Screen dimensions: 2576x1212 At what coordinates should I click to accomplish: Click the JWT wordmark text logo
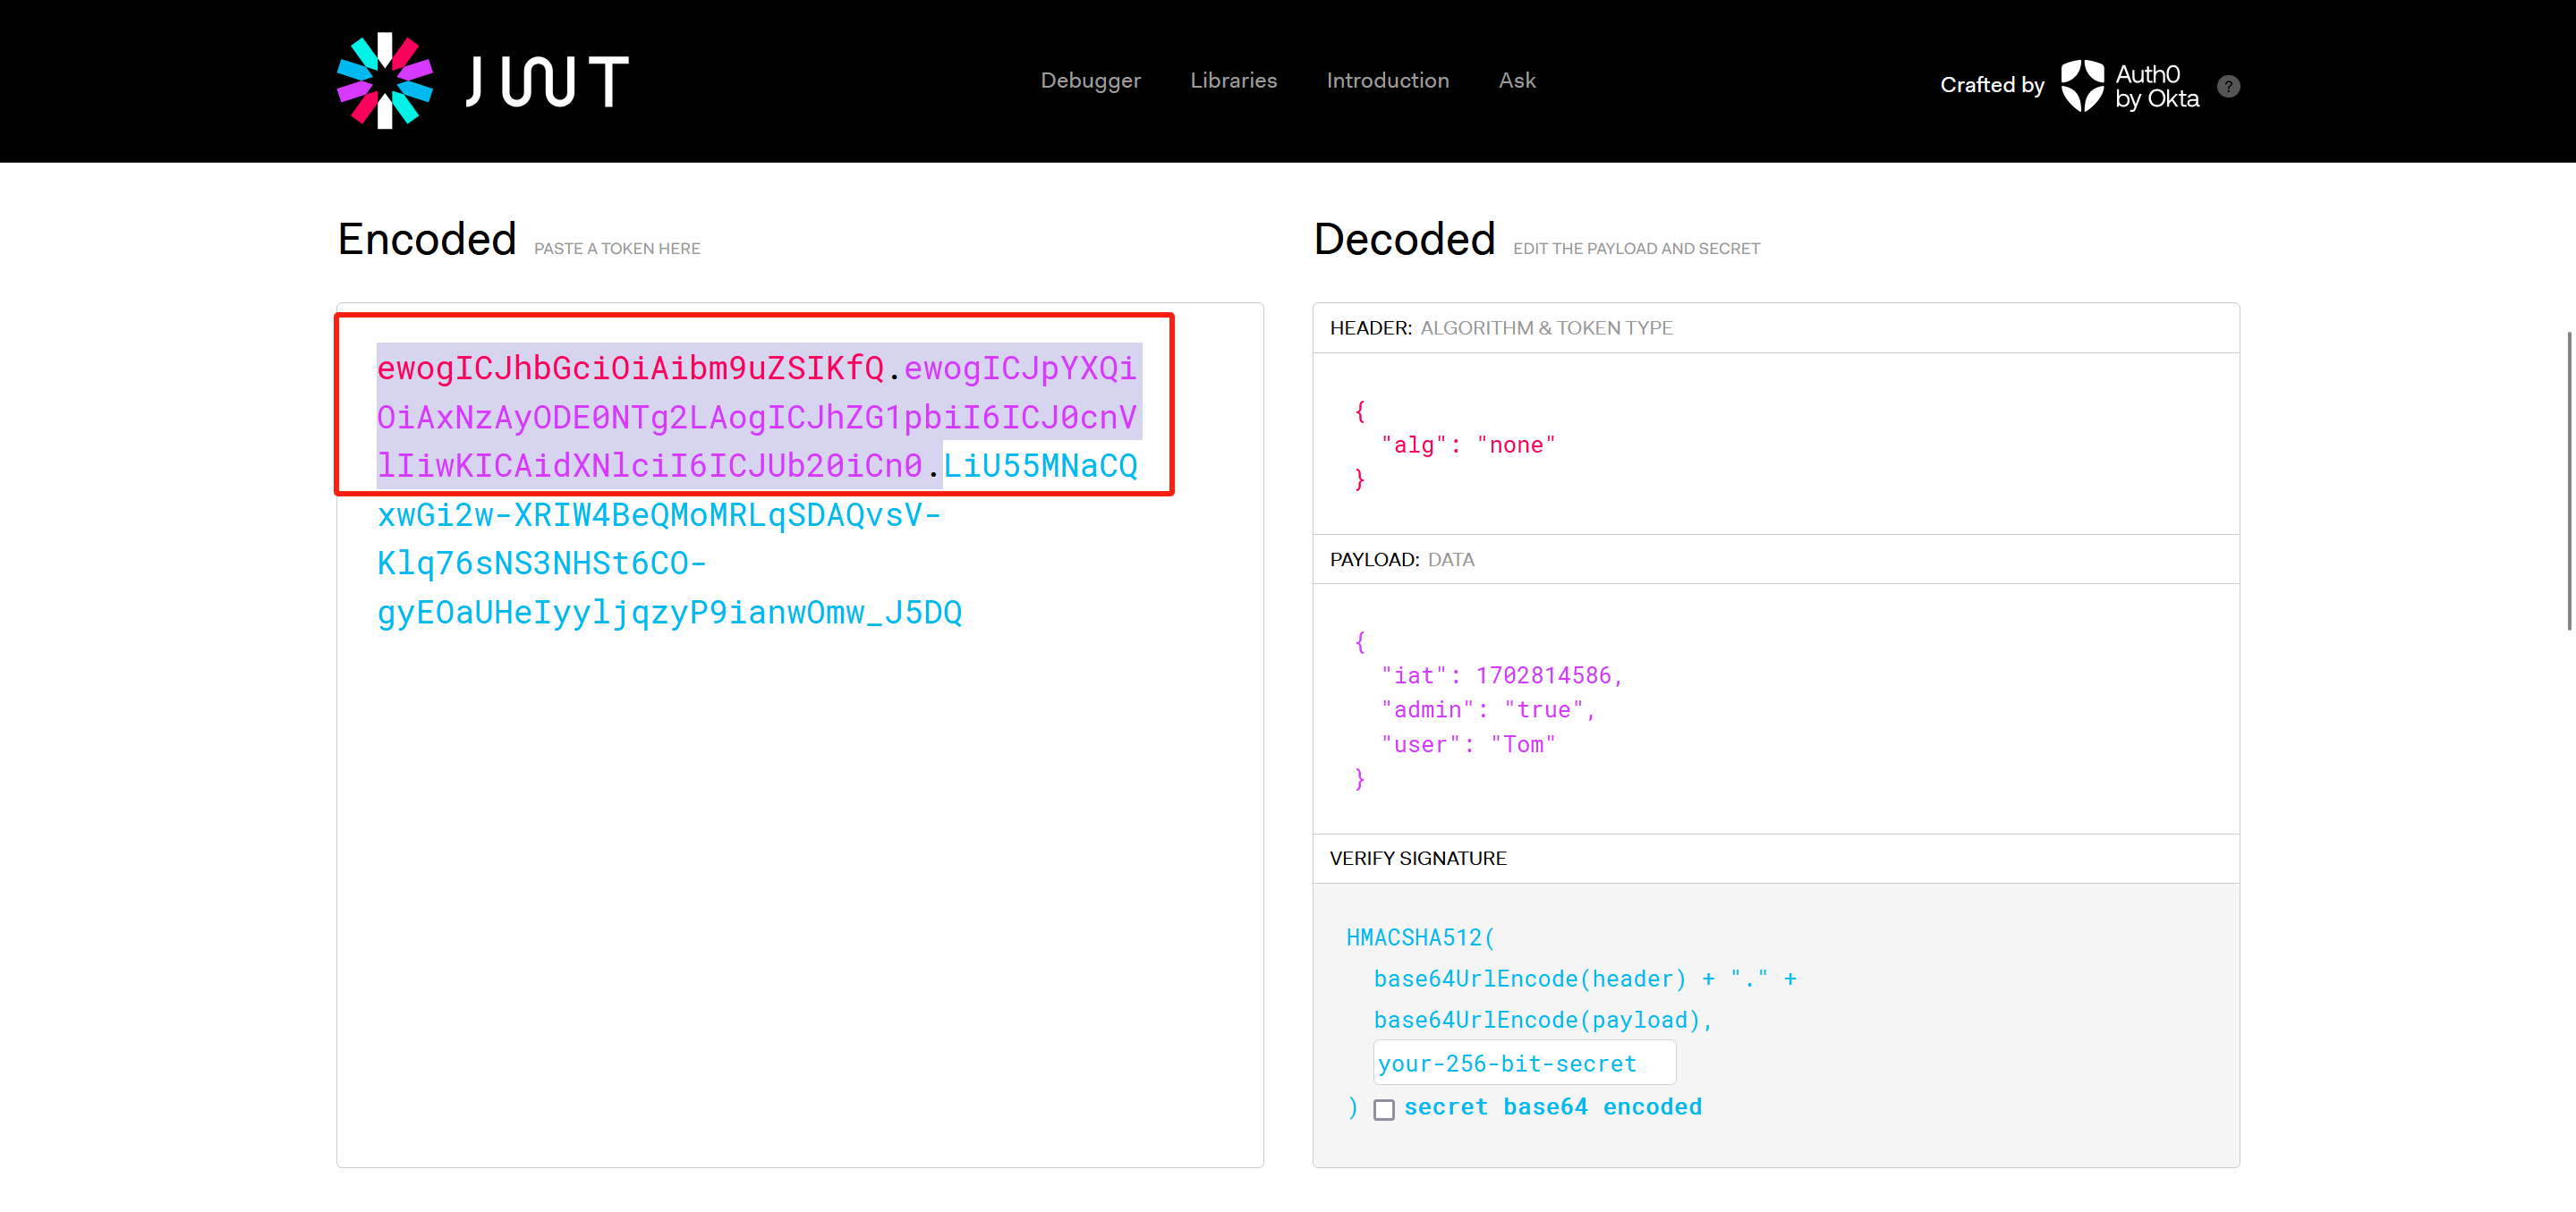547,81
